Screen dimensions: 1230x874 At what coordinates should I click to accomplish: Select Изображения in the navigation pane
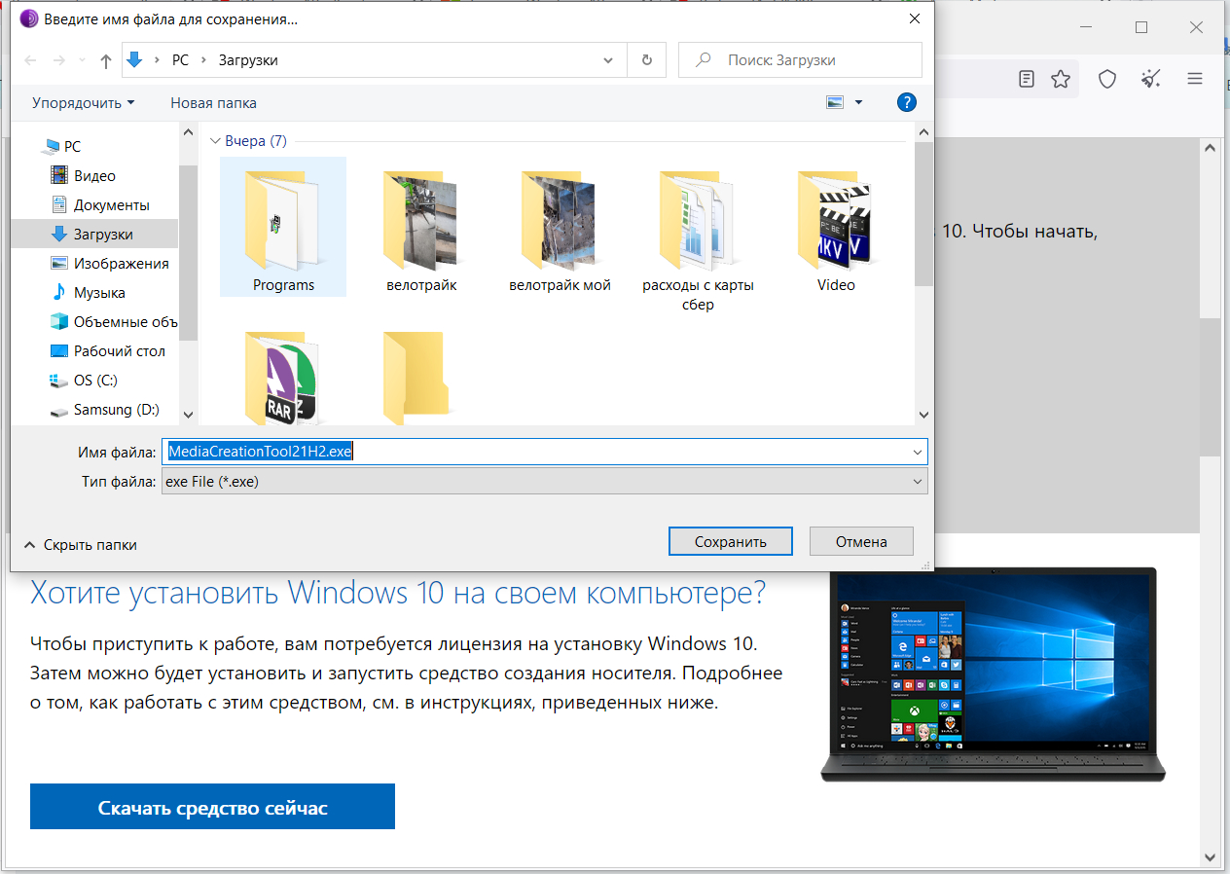coord(121,264)
